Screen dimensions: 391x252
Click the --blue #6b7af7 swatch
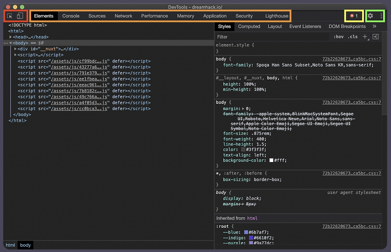coord(246,232)
